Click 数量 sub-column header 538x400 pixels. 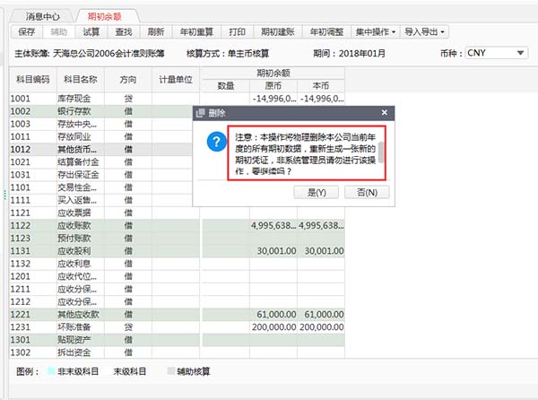tap(226, 86)
